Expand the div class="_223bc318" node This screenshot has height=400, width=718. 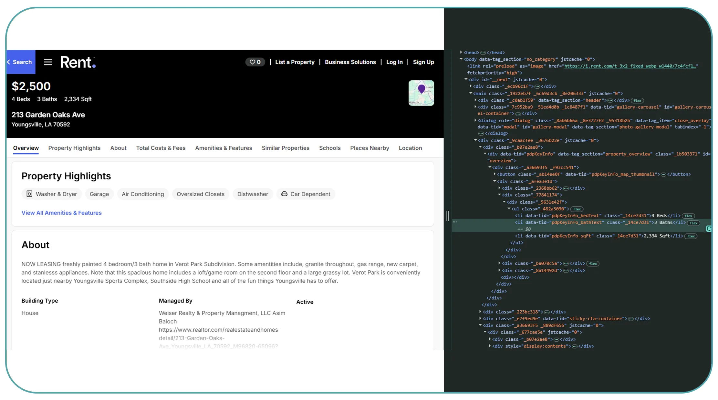[480, 312]
